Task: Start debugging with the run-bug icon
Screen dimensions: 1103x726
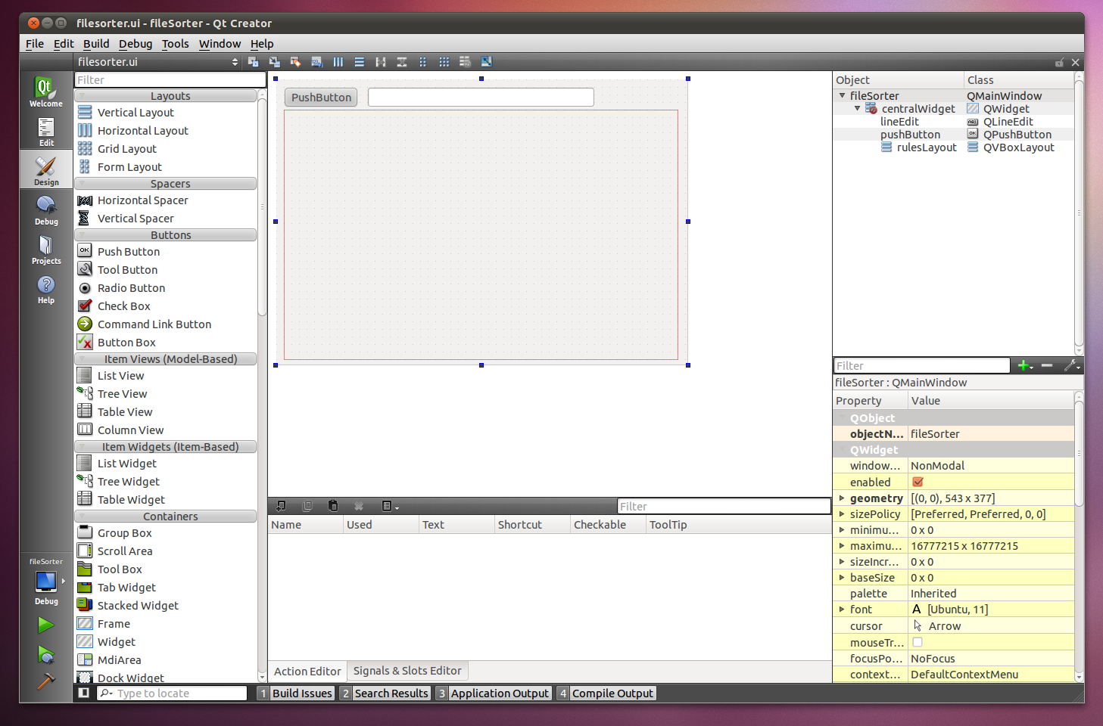Action: (45, 655)
